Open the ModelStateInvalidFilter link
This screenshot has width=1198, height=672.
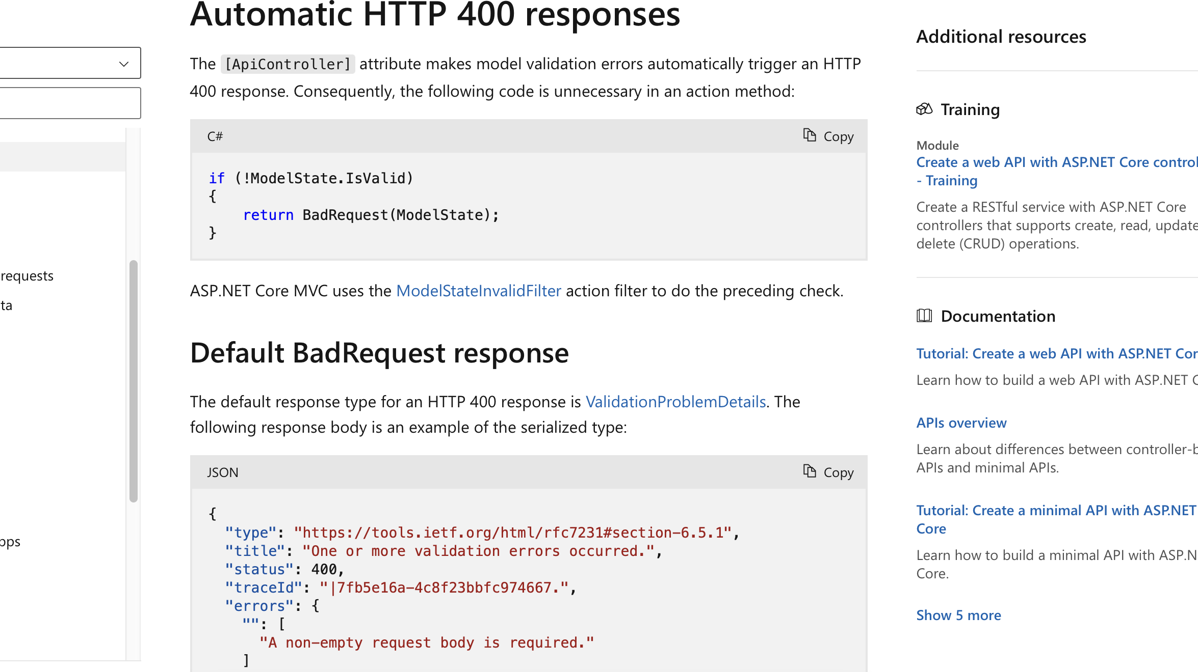(478, 291)
